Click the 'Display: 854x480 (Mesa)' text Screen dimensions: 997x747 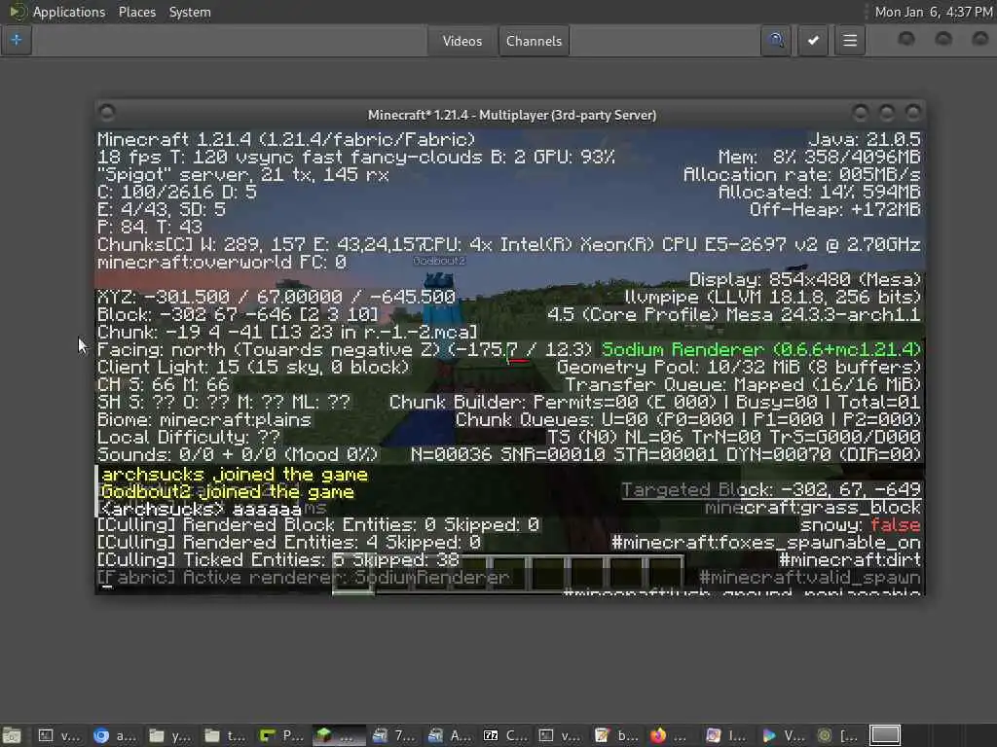pyautogui.click(x=805, y=280)
